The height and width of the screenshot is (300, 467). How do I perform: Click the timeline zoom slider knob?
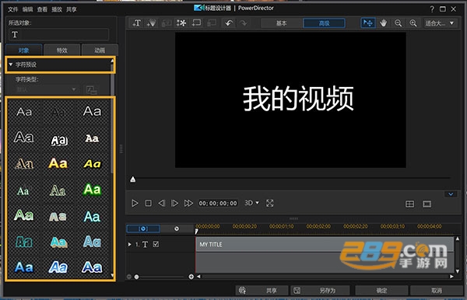pos(136,277)
